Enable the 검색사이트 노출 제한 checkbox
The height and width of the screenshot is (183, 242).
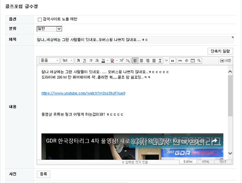40,20
